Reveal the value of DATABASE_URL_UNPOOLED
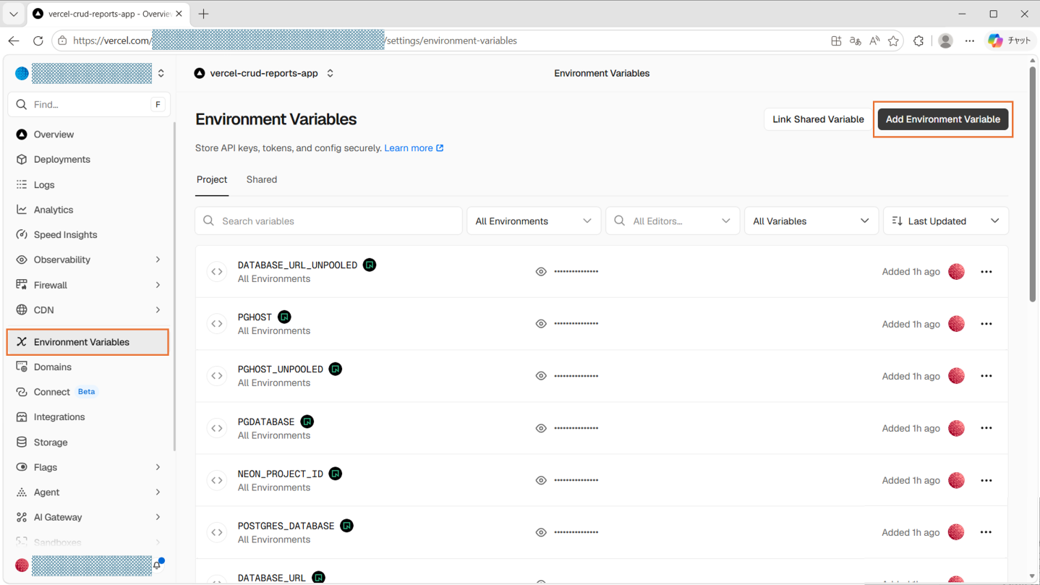1040x585 pixels. tap(541, 272)
